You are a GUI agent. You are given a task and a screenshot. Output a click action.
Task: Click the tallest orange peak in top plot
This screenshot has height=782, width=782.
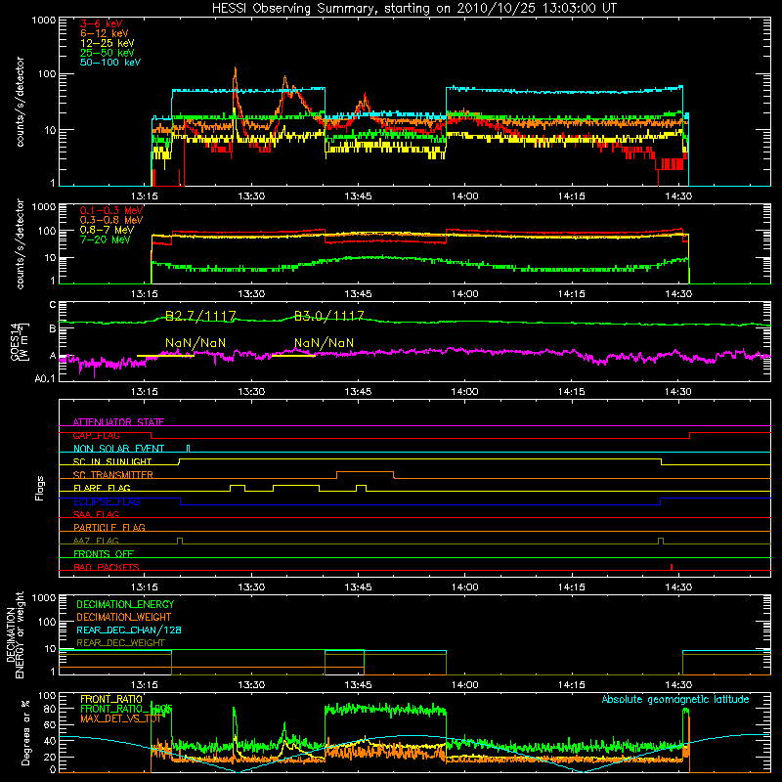(236, 69)
